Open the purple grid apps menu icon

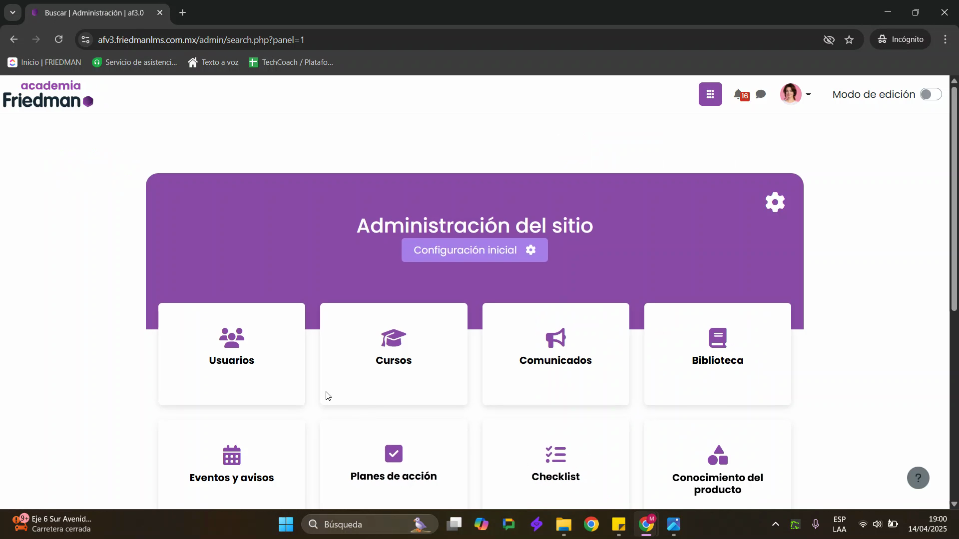[x=710, y=94]
